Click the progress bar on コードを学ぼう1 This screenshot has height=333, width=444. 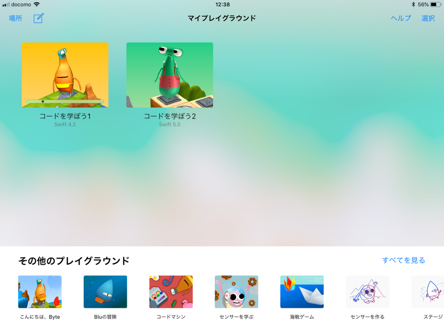pyautogui.click(x=65, y=101)
